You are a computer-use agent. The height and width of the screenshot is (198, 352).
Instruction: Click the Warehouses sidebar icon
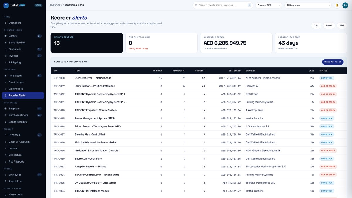(x=6, y=89)
